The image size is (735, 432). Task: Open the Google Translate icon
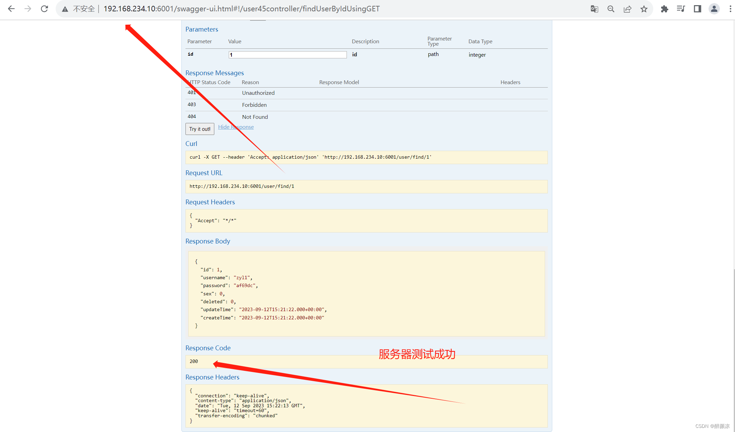(595, 9)
